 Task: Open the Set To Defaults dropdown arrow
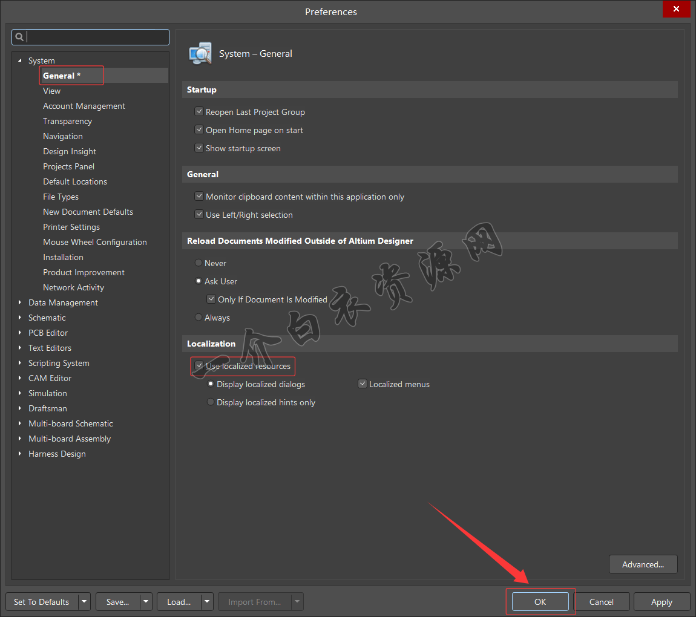point(84,602)
